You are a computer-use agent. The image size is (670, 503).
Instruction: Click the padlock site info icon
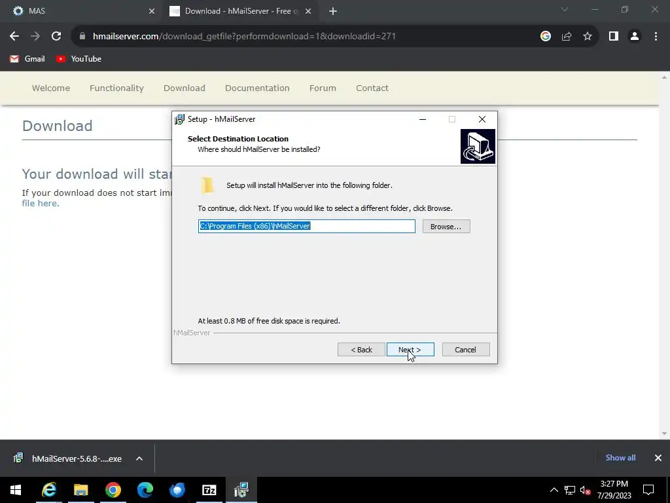click(82, 37)
